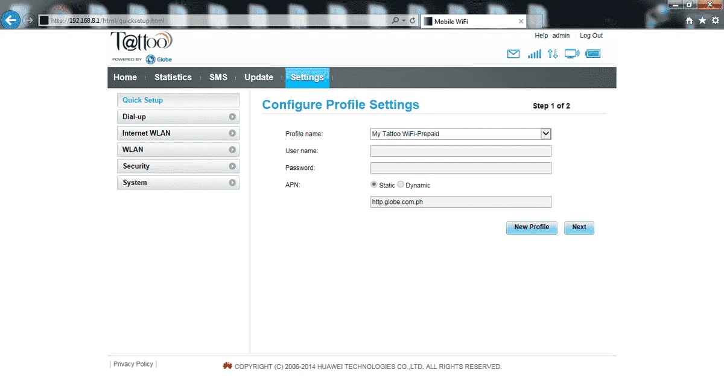Click the User name input field
724x387 pixels.
coord(461,151)
